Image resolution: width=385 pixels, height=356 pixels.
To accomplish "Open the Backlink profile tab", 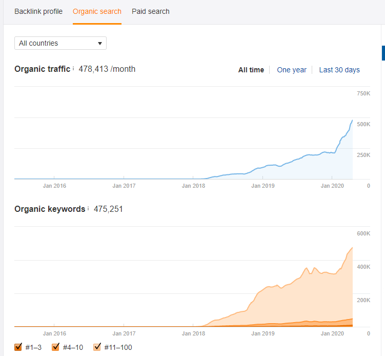I will [x=38, y=11].
